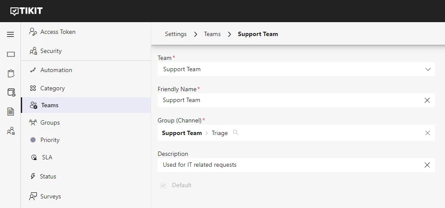445x208 pixels.
Task: Click the SLA clock icon
Action: click(34, 157)
